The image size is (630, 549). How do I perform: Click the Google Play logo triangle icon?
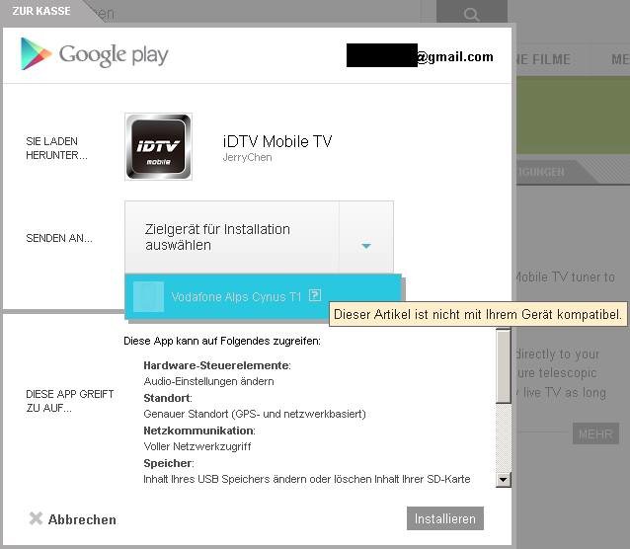(37, 54)
